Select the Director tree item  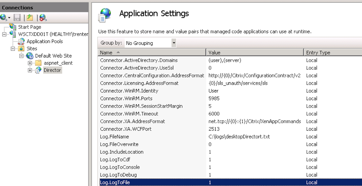[x=52, y=70]
